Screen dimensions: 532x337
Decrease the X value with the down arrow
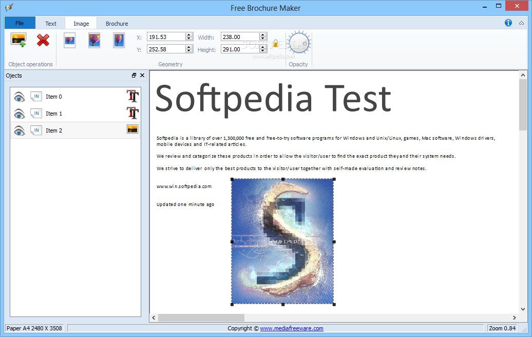189,39
